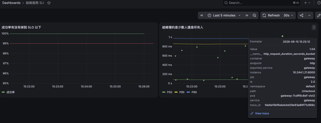Expand the share options chevron
The image size is (321, 123).
309,15
